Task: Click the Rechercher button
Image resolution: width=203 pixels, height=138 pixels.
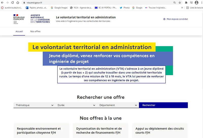Action: pos(163,105)
